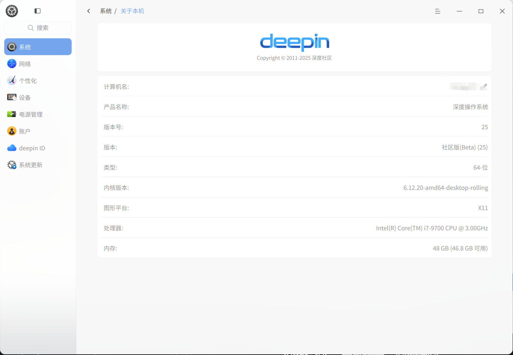Maximize the Control Center window
513x355 pixels.
pos(481,11)
